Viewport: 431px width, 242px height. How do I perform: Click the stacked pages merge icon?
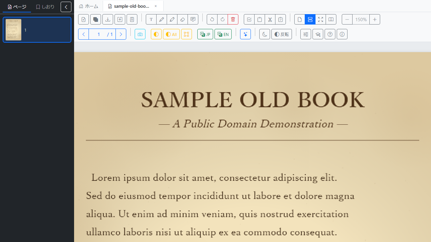pos(96,19)
